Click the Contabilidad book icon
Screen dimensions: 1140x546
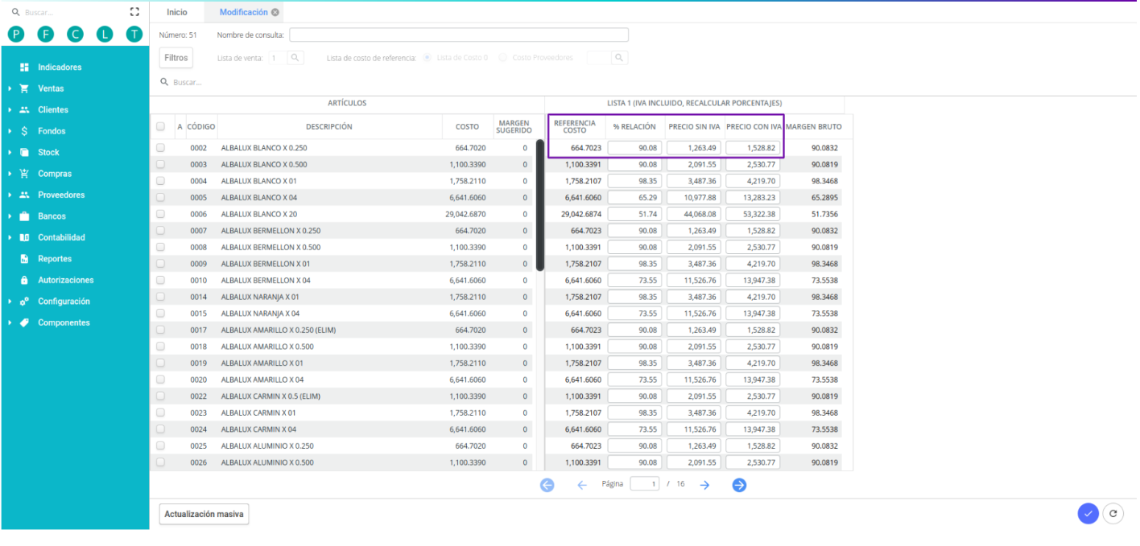[x=24, y=238]
